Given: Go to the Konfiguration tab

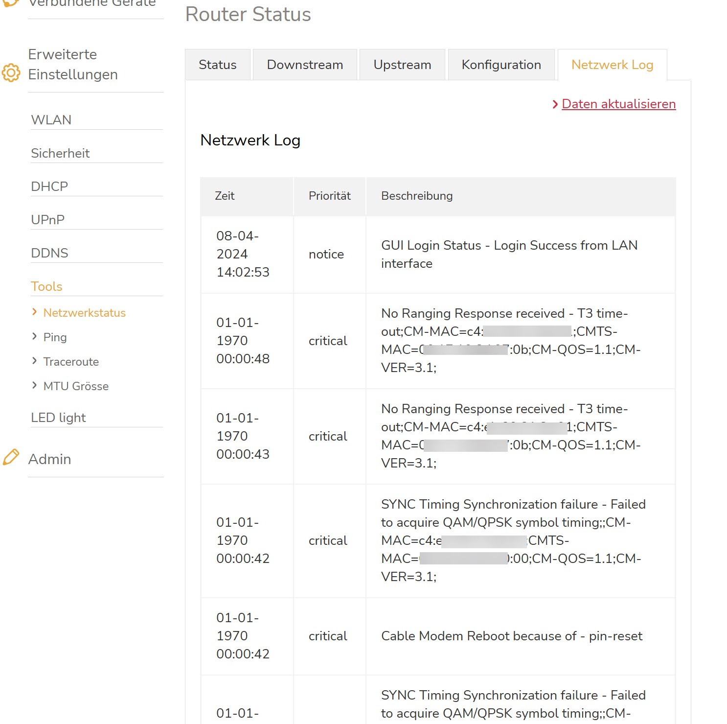Looking at the screenshot, I should [501, 65].
